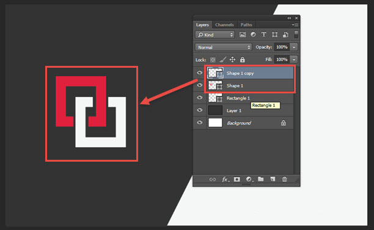This screenshot has height=230, width=374.
Task: Switch to the Paths tab
Action: 246,25
